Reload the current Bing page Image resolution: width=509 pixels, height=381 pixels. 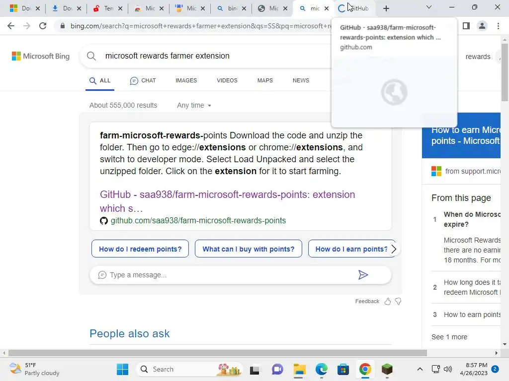[x=43, y=26]
